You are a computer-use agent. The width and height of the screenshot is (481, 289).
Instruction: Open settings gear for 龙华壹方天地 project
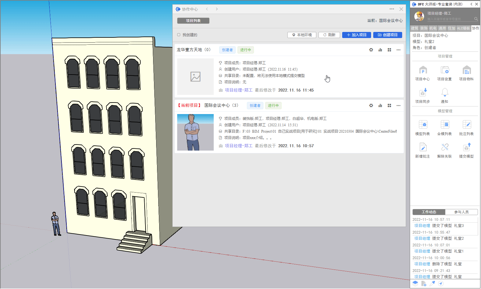[371, 50]
